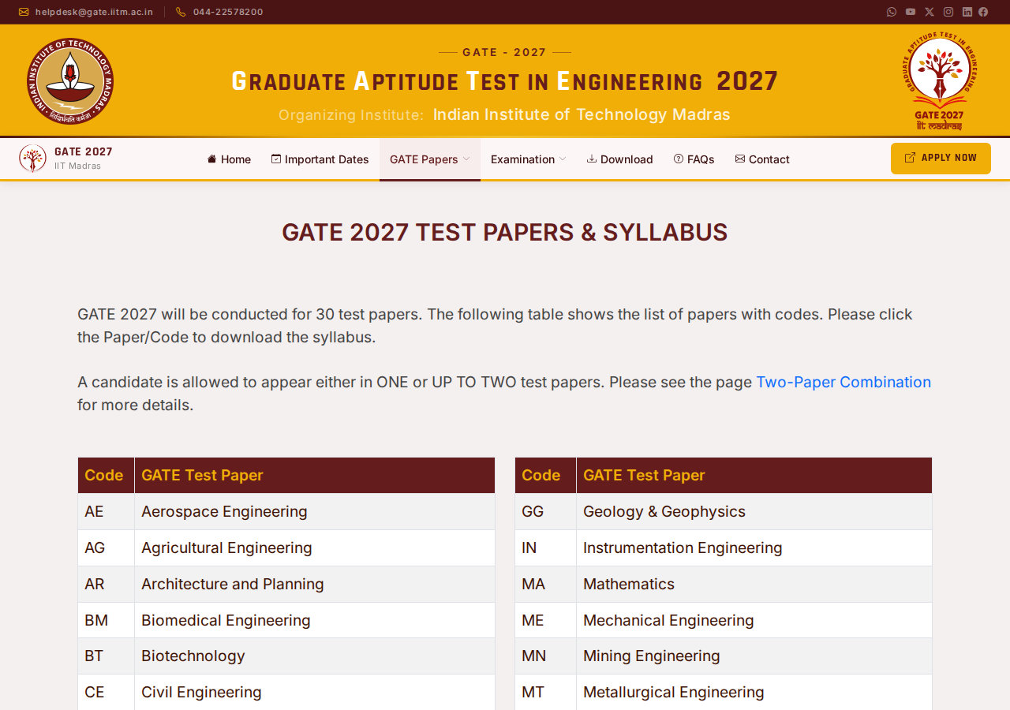Open the Aerospace Engineering syllabus
Image resolution: width=1010 pixels, height=710 pixels.
click(224, 512)
